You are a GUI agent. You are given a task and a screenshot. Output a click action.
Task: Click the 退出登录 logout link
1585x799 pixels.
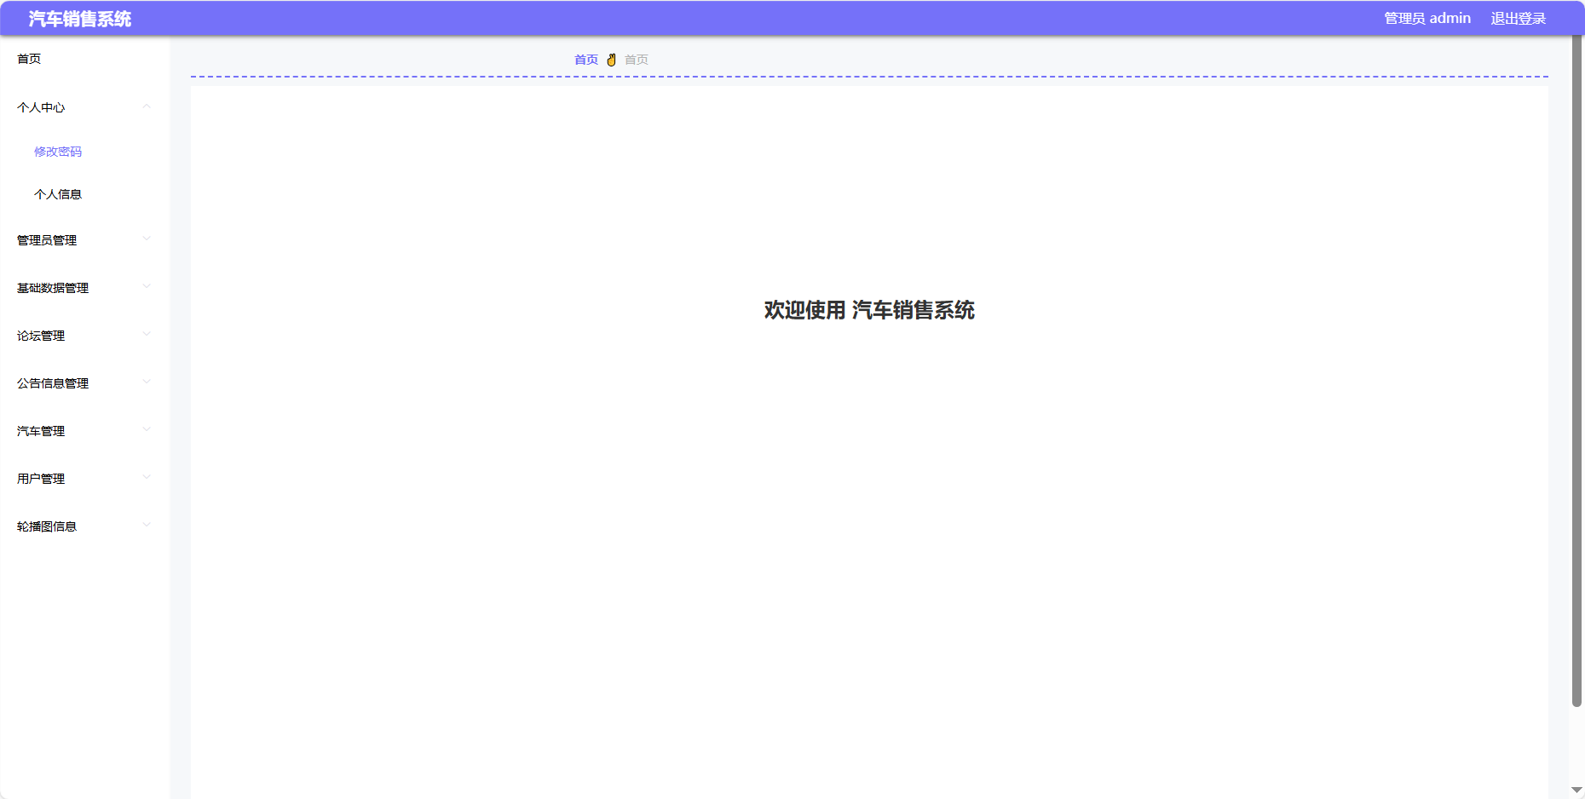pos(1518,19)
